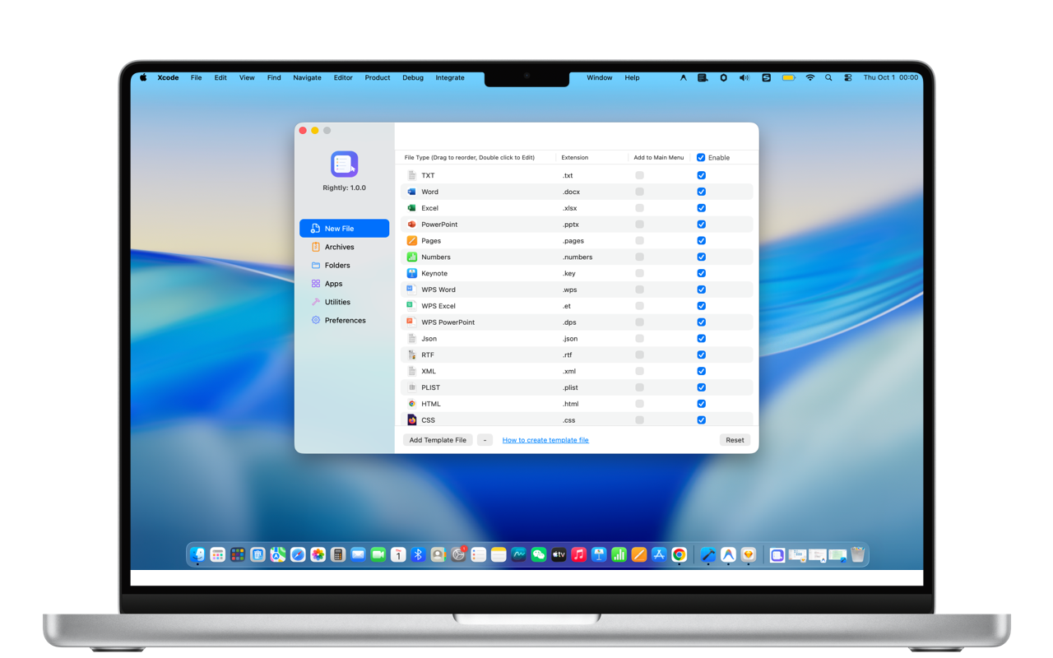1053x658 pixels.
Task: Click the .plist extension cell
Action: tap(570, 387)
